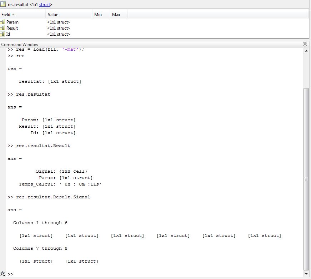Click the 'resultat: [1x1 struct]' output line
Viewport: 311px width, 279px height.
coord(50,81)
